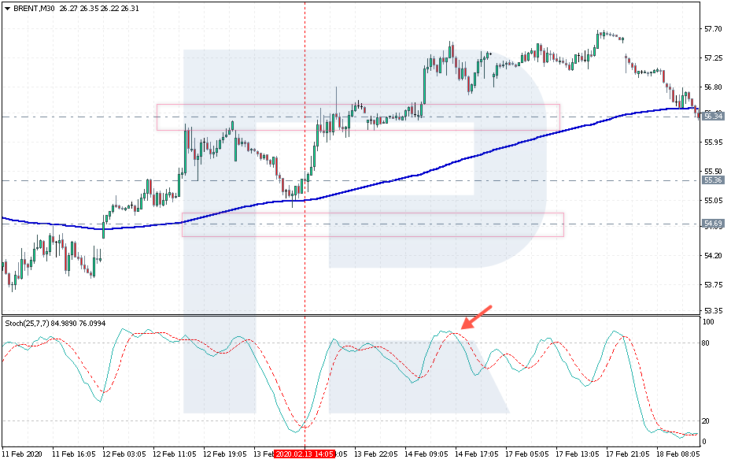Click the Stochastic 20 oversold level label
Image resolution: width=731 pixels, height=463 pixels.
tap(706, 421)
